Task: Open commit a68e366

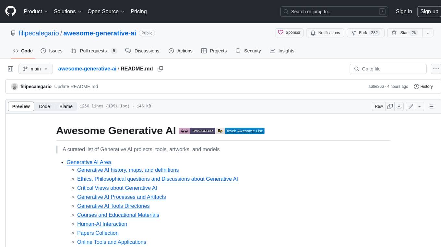Action: pyautogui.click(x=376, y=87)
